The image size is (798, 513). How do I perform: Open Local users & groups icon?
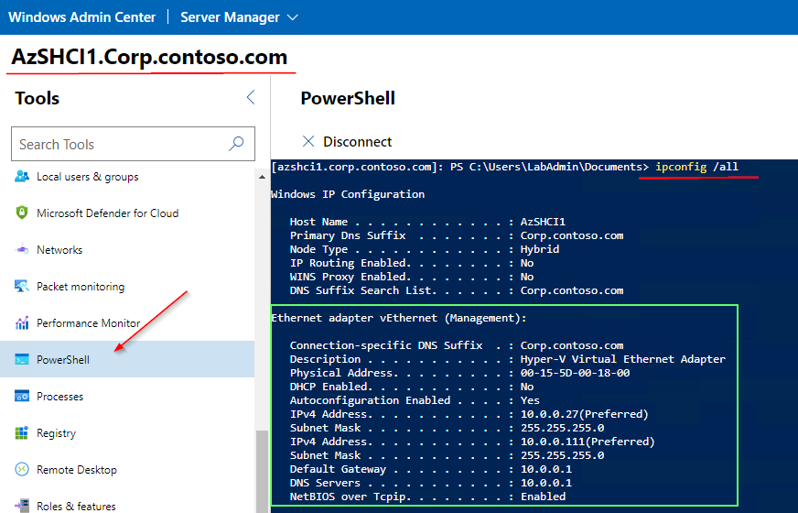click(22, 176)
